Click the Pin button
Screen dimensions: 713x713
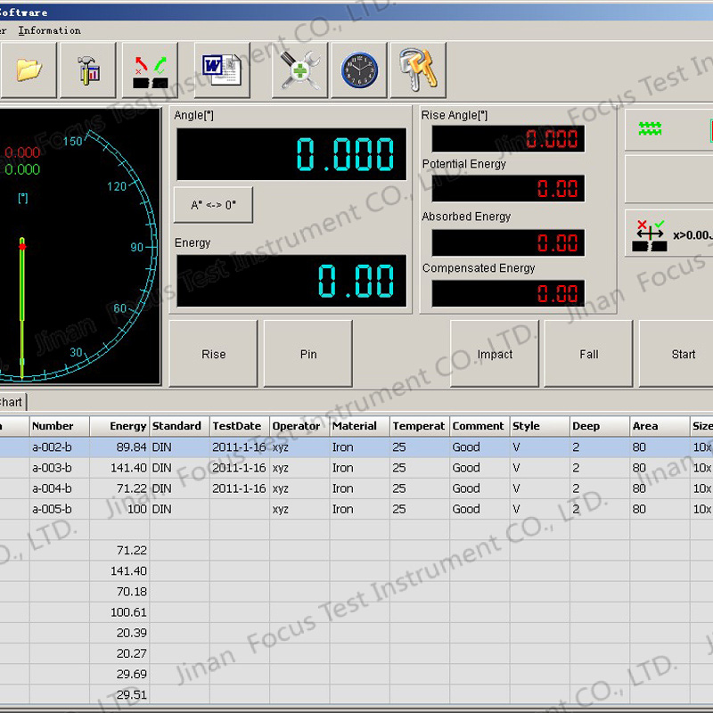point(308,354)
